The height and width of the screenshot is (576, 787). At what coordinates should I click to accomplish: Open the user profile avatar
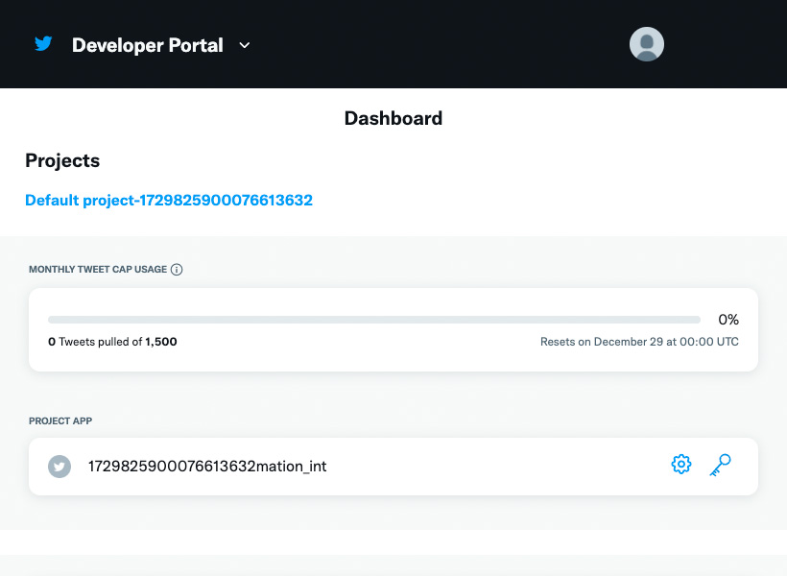(647, 44)
